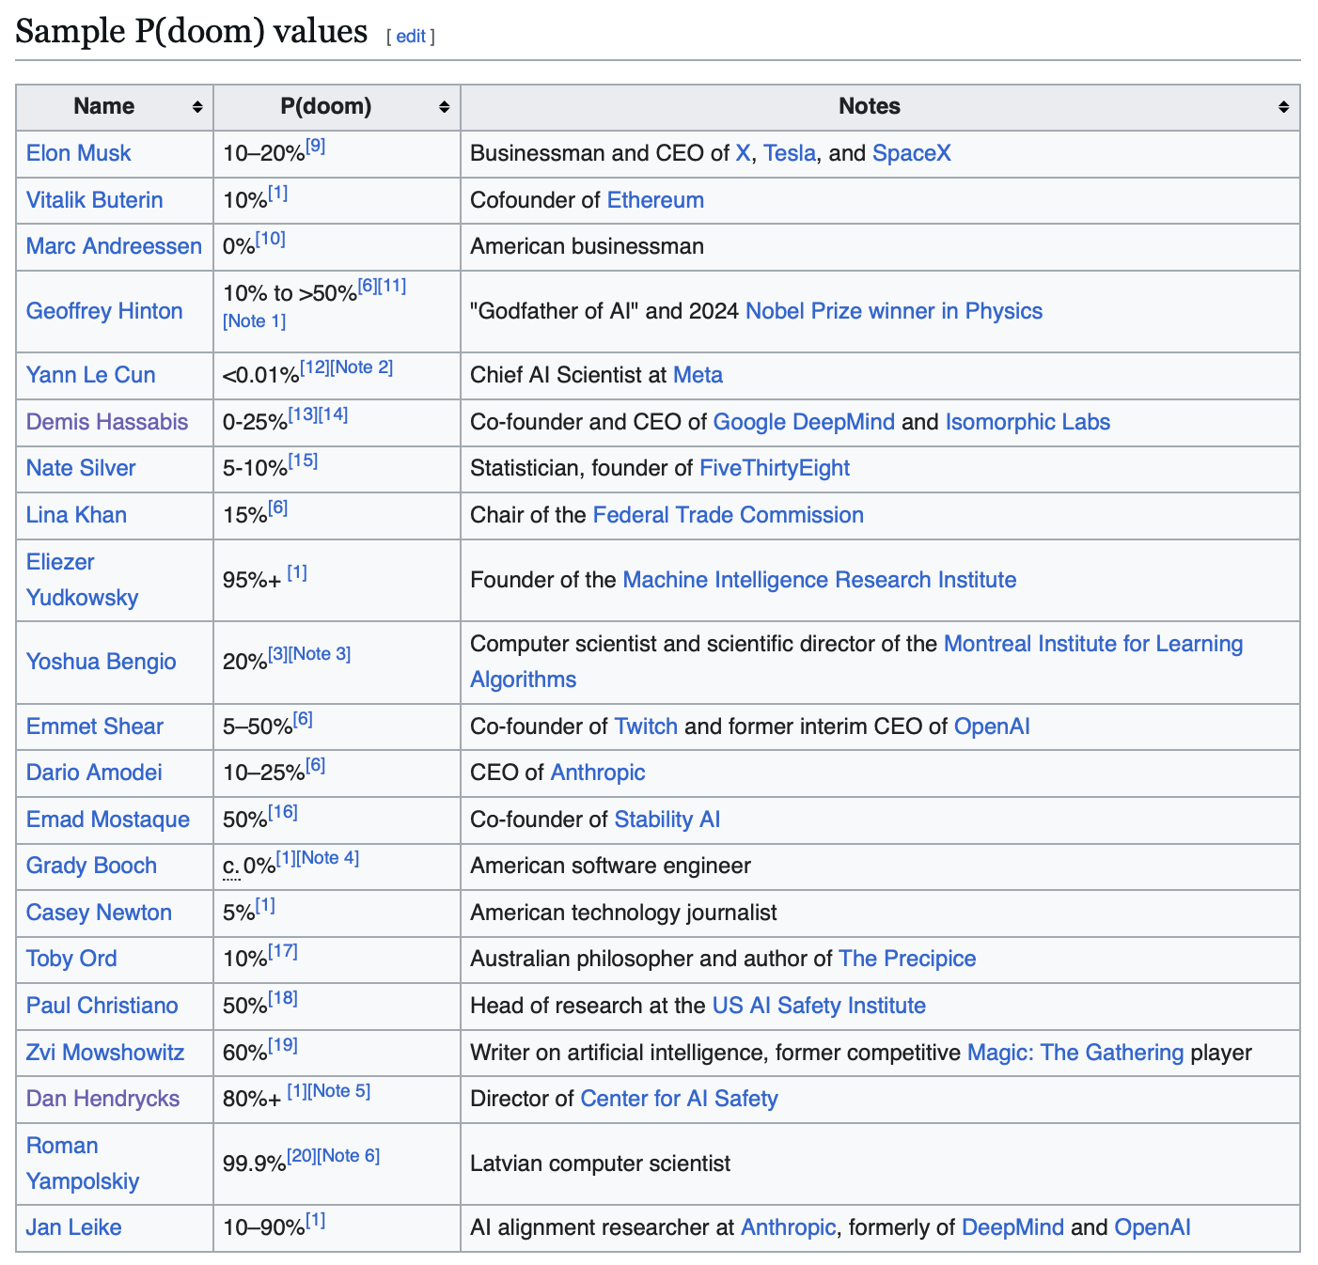Follow the SpaceX link
Screen dimensions: 1318x1265
[x=912, y=153]
